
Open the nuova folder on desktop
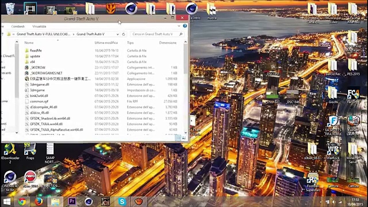[212, 11]
